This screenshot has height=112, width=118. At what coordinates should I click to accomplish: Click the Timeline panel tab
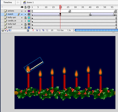click(x=8, y=2)
